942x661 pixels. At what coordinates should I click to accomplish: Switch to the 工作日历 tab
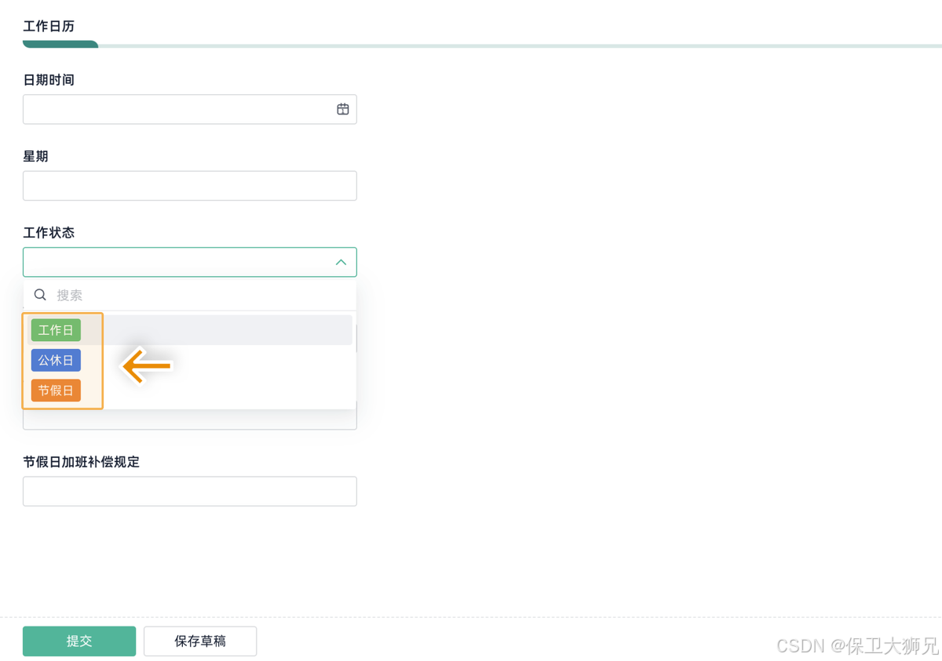[x=49, y=27]
